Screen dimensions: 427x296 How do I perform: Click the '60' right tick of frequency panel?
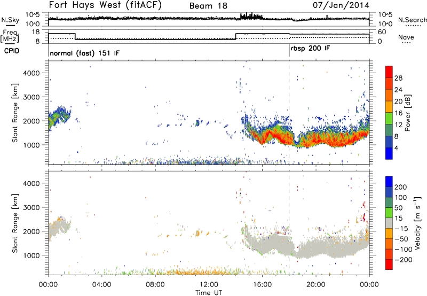(x=382, y=32)
